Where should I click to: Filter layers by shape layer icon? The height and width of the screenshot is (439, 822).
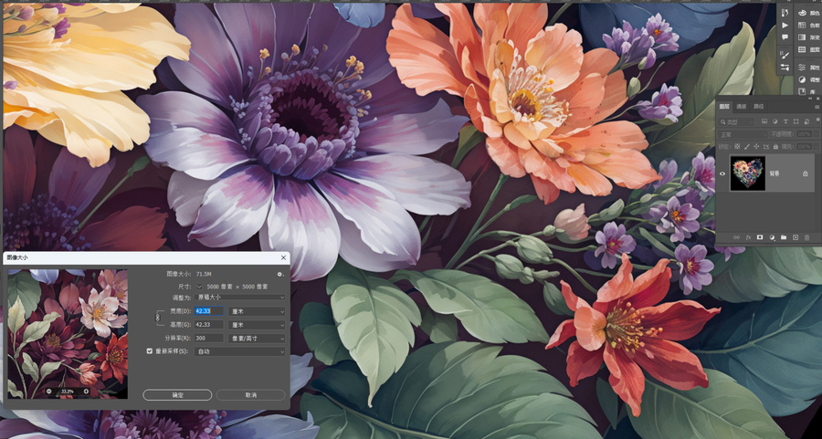click(796, 121)
